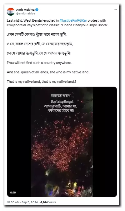Open the 10:56 AM · Sep 5, 2024 timestamp
Image resolution: width=125 pixels, height=211 pixels.
click(22, 202)
